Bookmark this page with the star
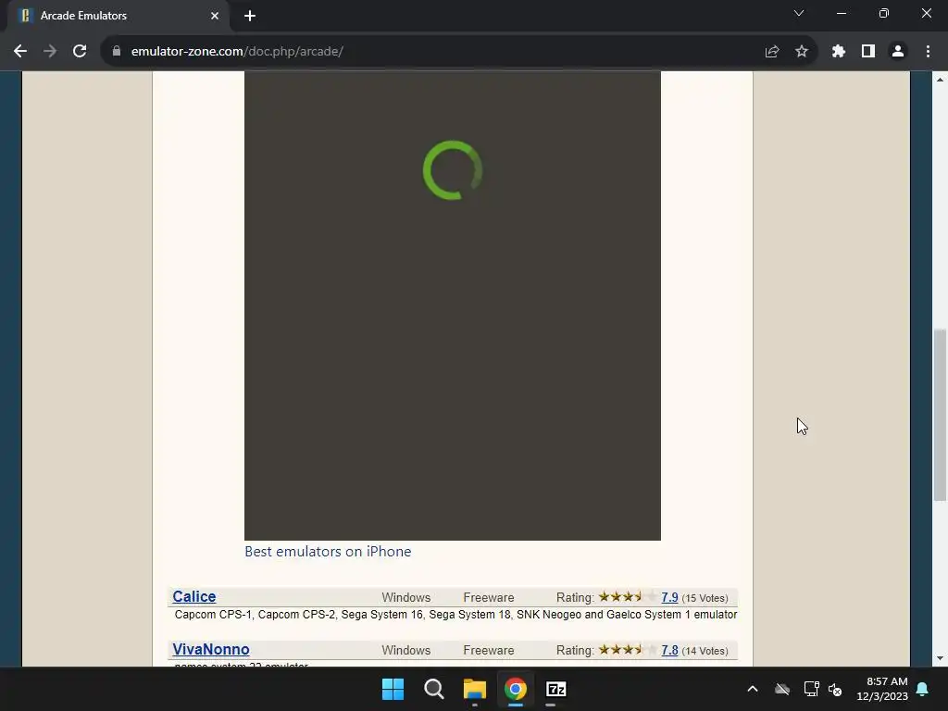Image resolution: width=948 pixels, height=711 pixels. [x=802, y=52]
